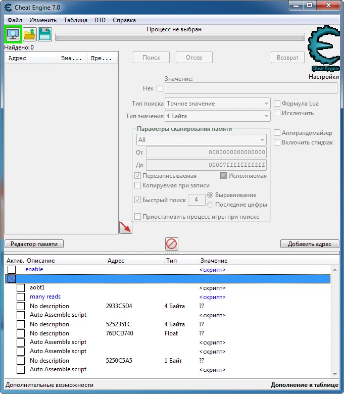Click the Cheat Engine title bar icon
The height and width of the screenshot is (394, 344).
(x=8, y=8)
